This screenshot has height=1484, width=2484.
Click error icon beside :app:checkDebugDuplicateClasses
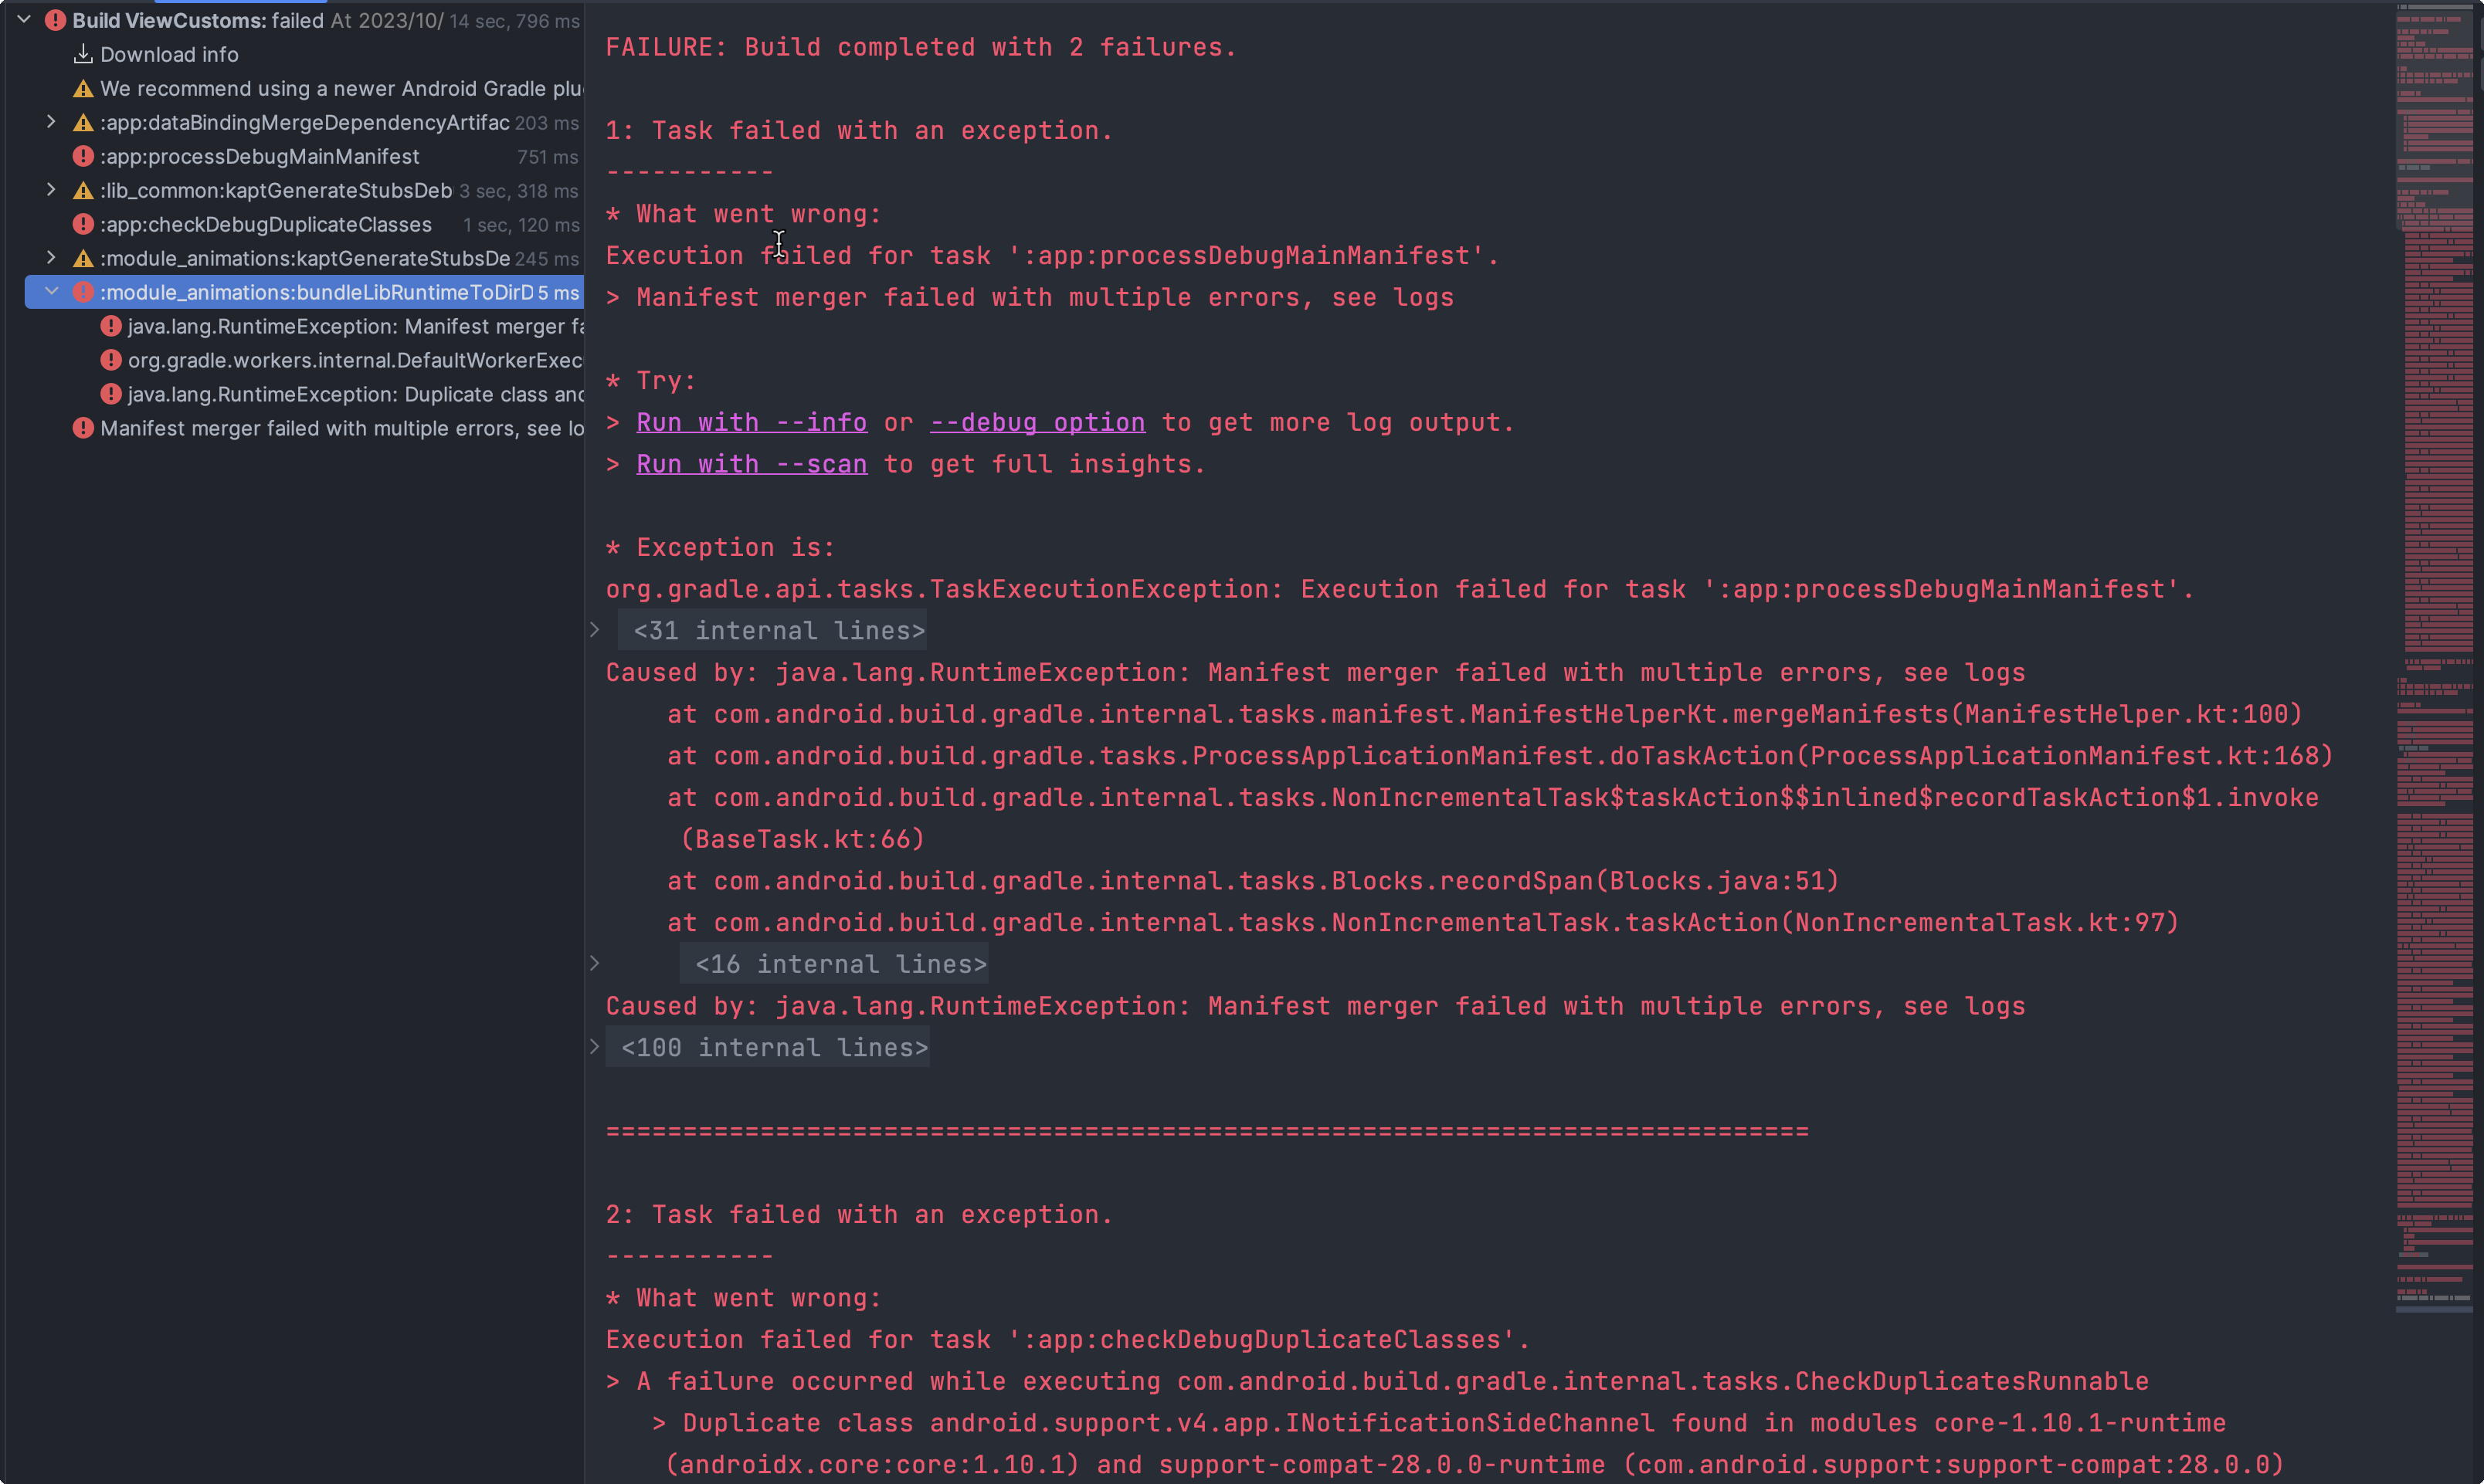(83, 224)
